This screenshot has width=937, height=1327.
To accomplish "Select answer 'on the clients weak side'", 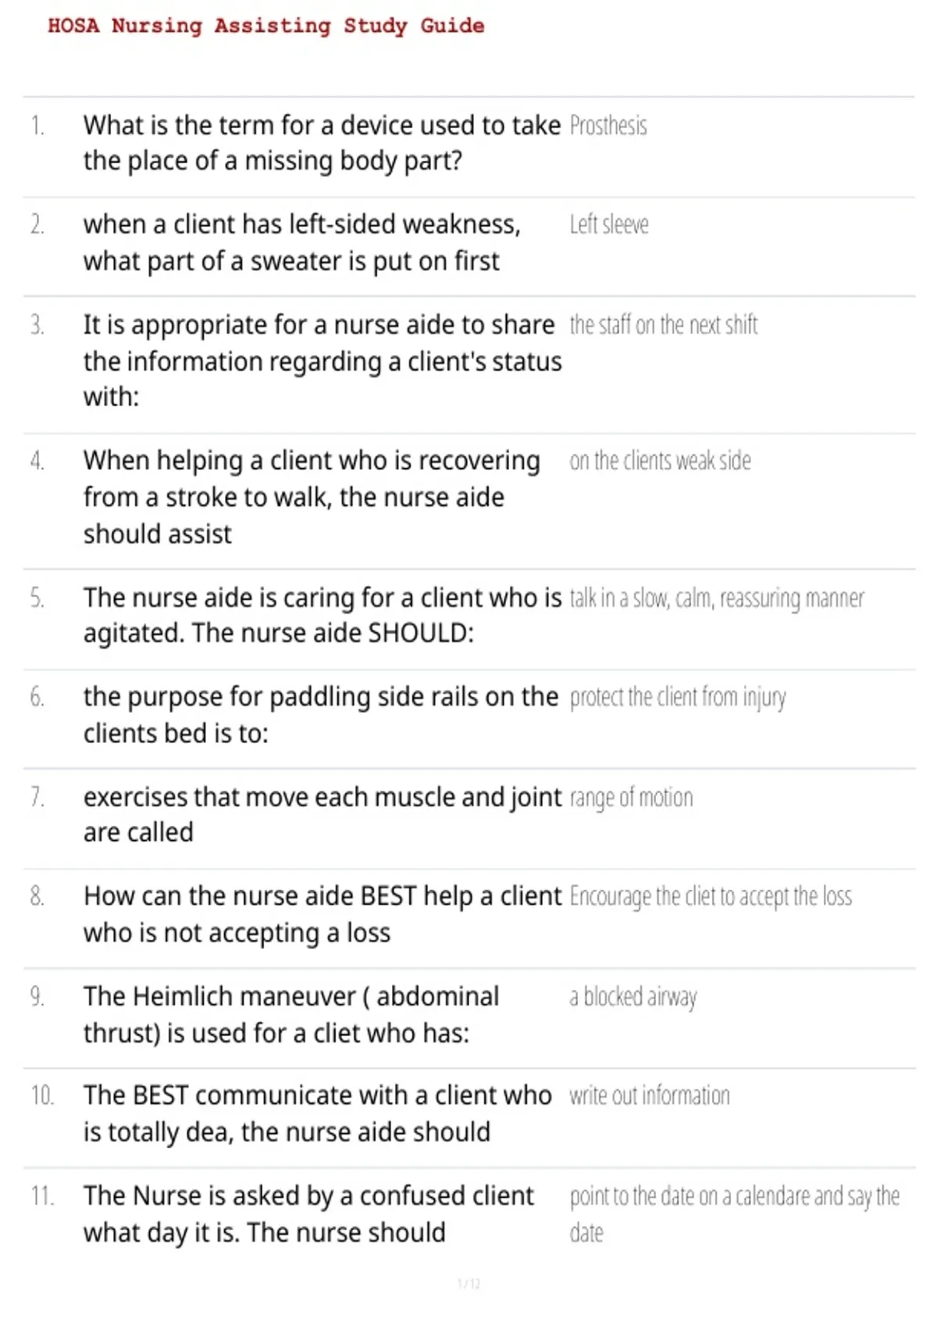I will 660,461.
